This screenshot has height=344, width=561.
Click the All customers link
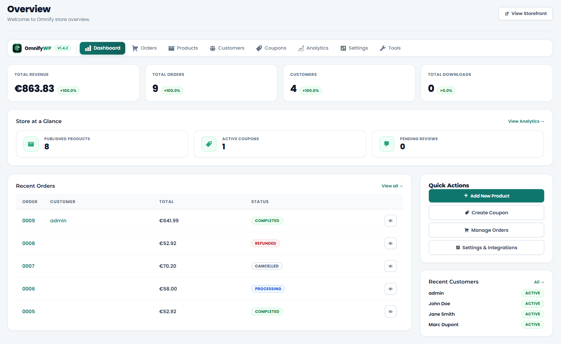click(x=539, y=282)
